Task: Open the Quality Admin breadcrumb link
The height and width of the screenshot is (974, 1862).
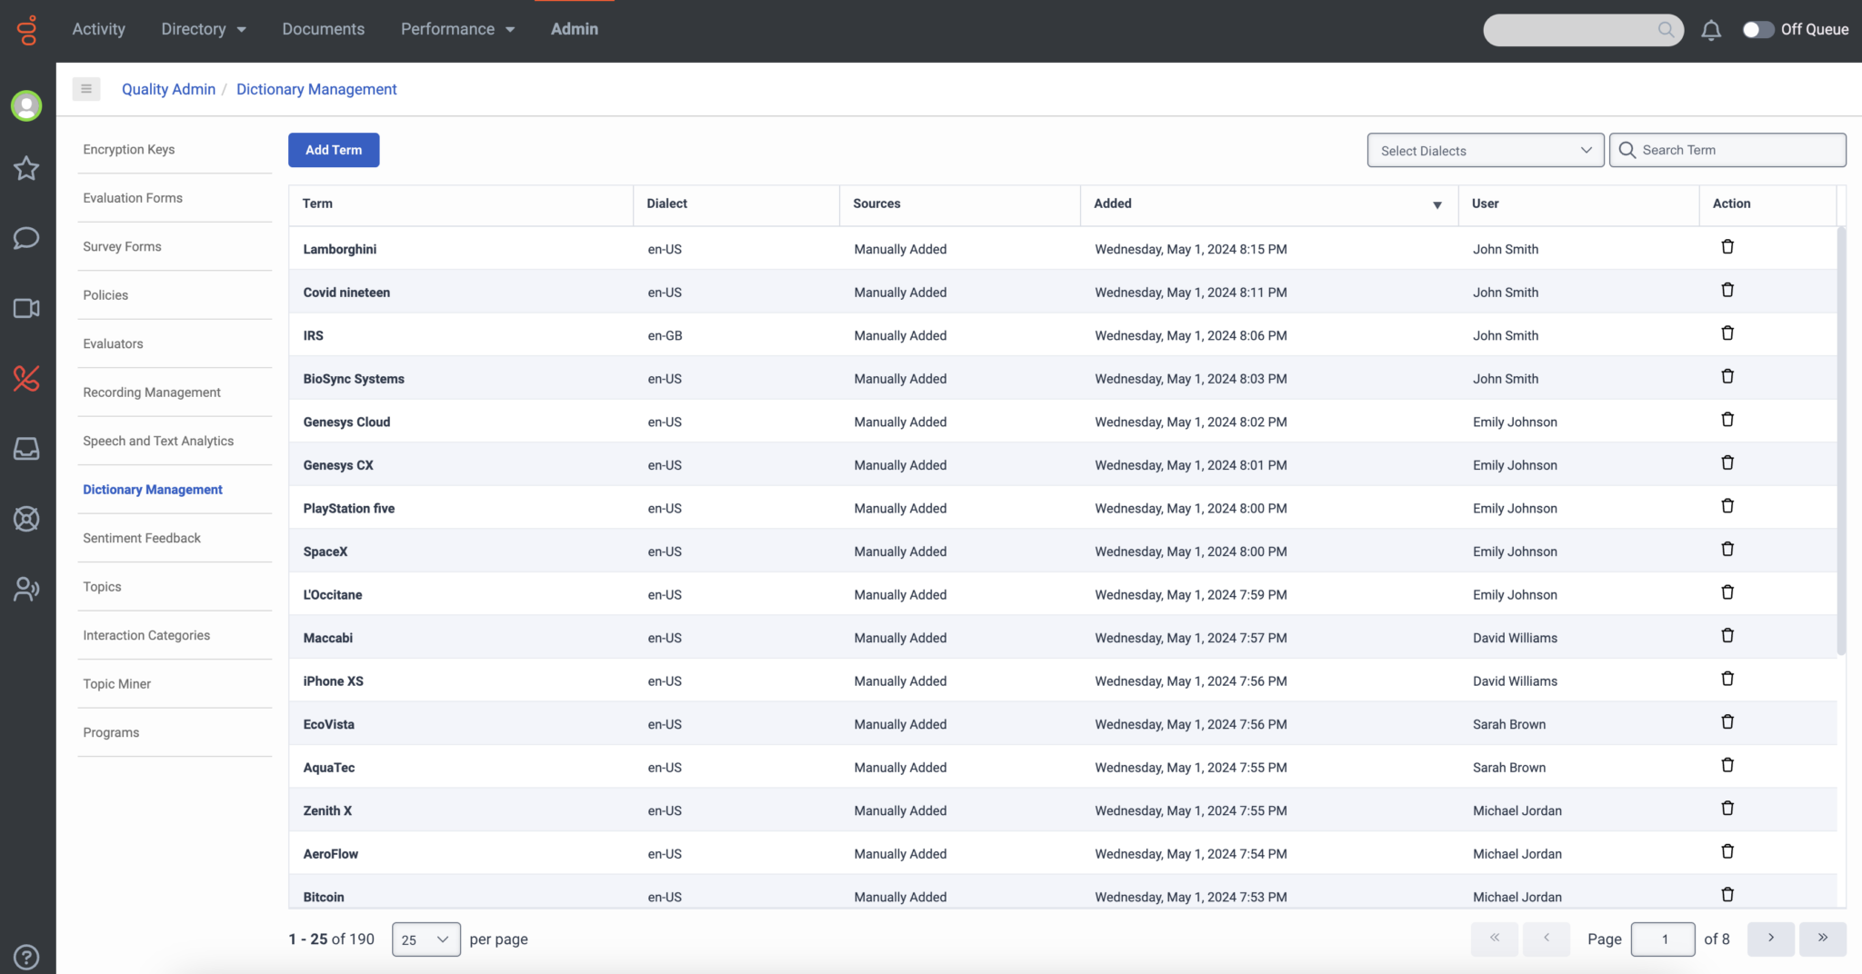Action: click(168, 89)
